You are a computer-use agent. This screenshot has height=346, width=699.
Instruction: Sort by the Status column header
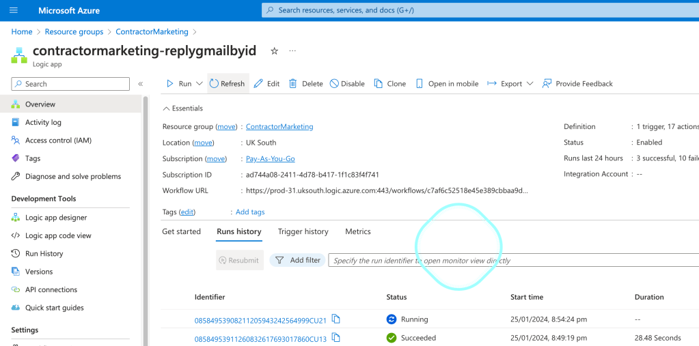(x=397, y=297)
